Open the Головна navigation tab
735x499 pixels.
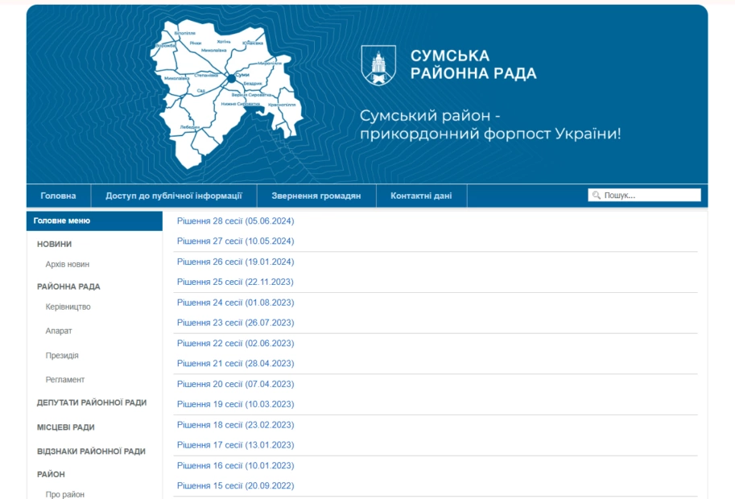(x=58, y=196)
